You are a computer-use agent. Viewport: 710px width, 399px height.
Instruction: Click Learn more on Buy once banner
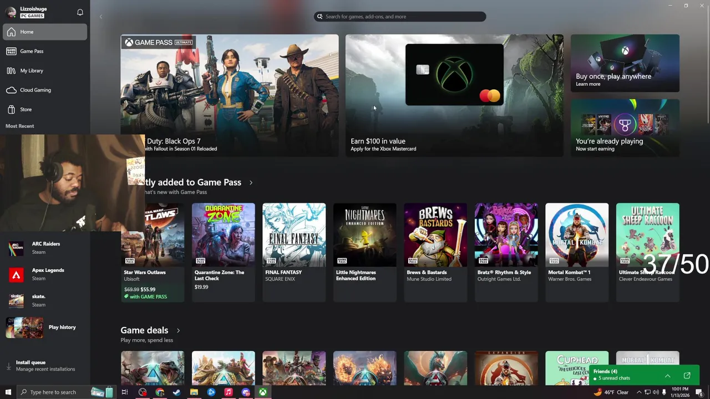coord(588,84)
